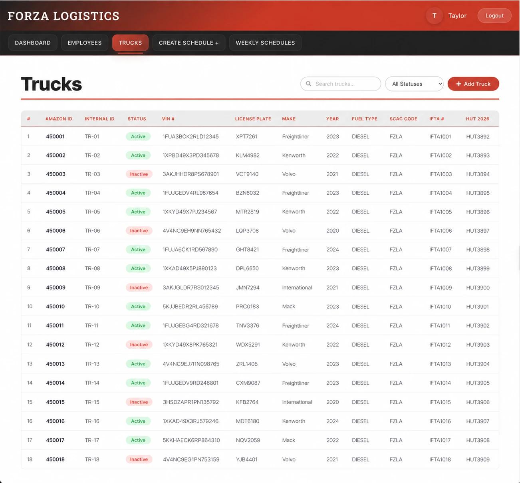The height and width of the screenshot is (483, 520).
Task: Click the Amazon ID column header
Action: pos(59,119)
